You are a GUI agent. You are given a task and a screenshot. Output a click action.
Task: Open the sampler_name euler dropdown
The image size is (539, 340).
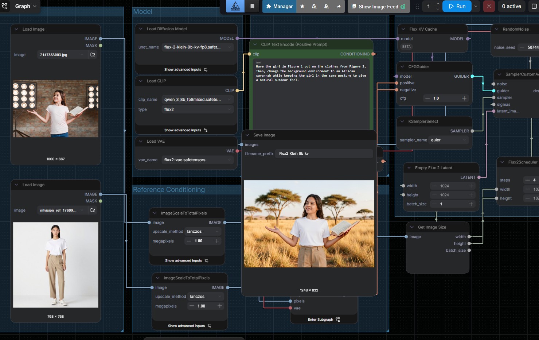[x=448, y=140]
